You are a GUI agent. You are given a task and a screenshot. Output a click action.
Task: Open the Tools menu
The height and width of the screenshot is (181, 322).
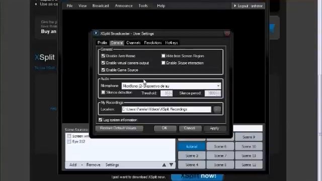[143, 6]
